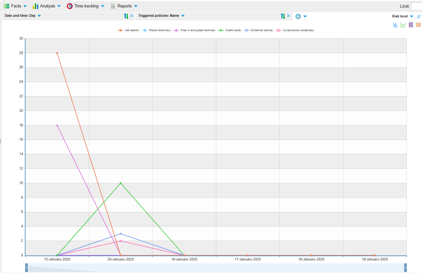Click the right handle of the range slider

tap(405, 268)
